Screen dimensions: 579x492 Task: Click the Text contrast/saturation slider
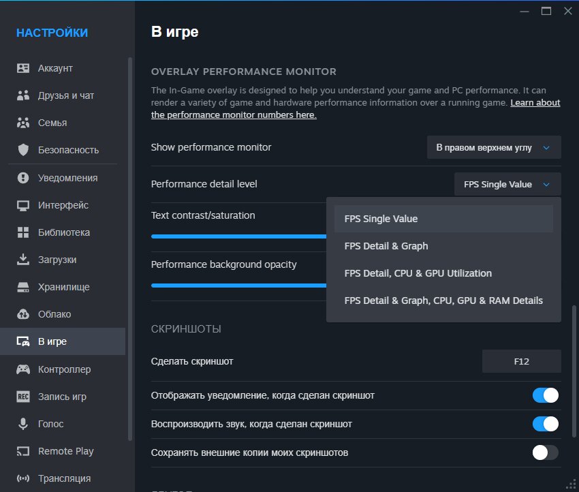tap(238, 236)
